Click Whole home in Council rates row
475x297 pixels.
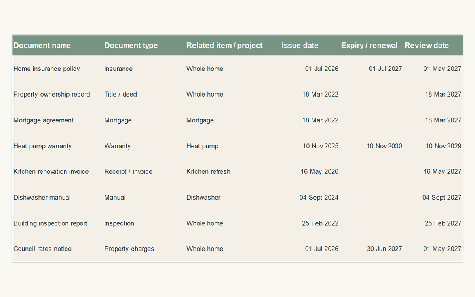[x=205, y=249]
